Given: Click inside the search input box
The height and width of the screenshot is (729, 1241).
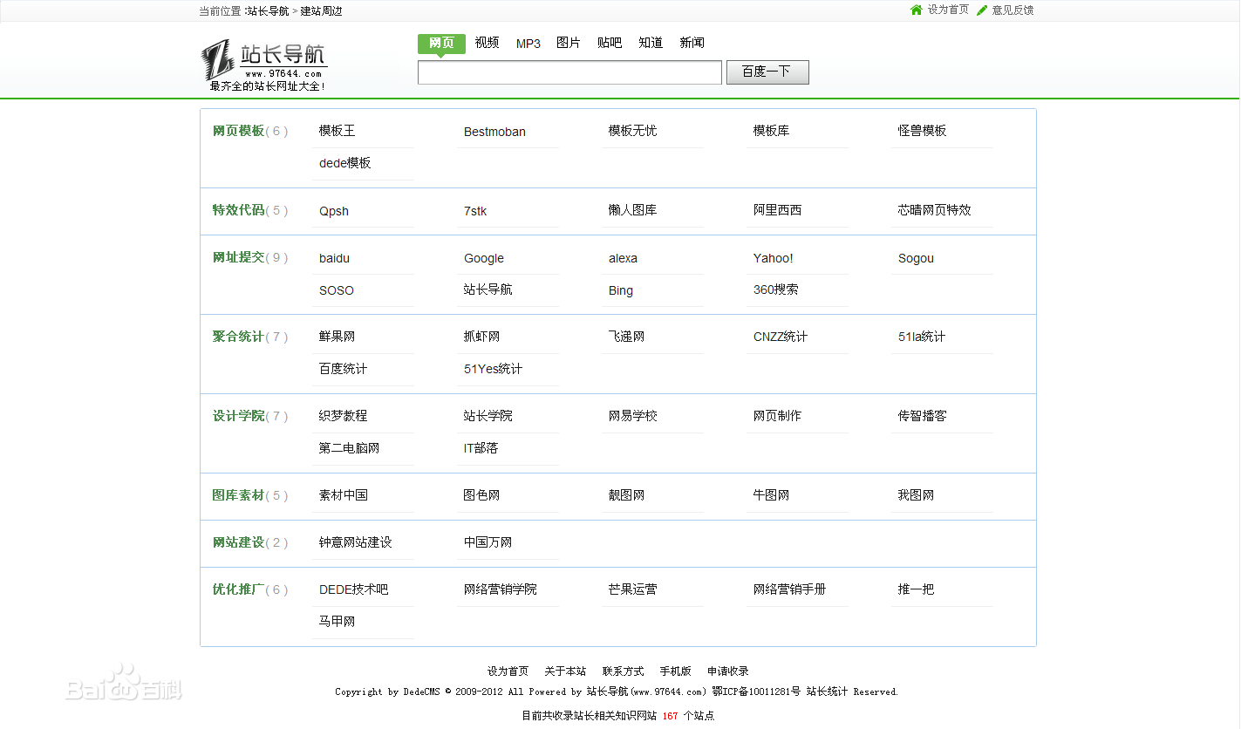Looking at the screenshot, I should tap(569, 72).
